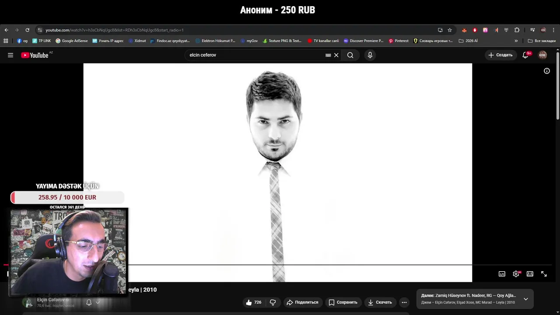Open more actions three-dot menu
Screen dimensions: 560x315
point(404,302)
